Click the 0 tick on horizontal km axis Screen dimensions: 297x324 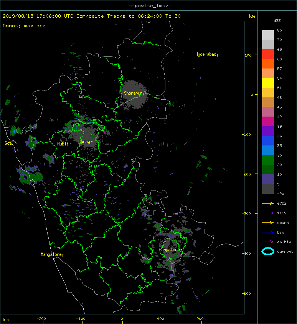(122, 319)
